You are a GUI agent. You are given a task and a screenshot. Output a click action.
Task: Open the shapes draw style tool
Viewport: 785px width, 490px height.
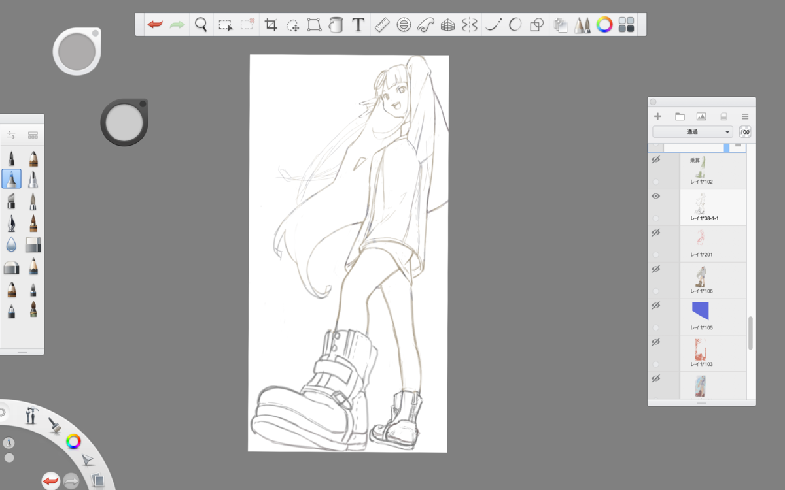[x=536, y=25]
